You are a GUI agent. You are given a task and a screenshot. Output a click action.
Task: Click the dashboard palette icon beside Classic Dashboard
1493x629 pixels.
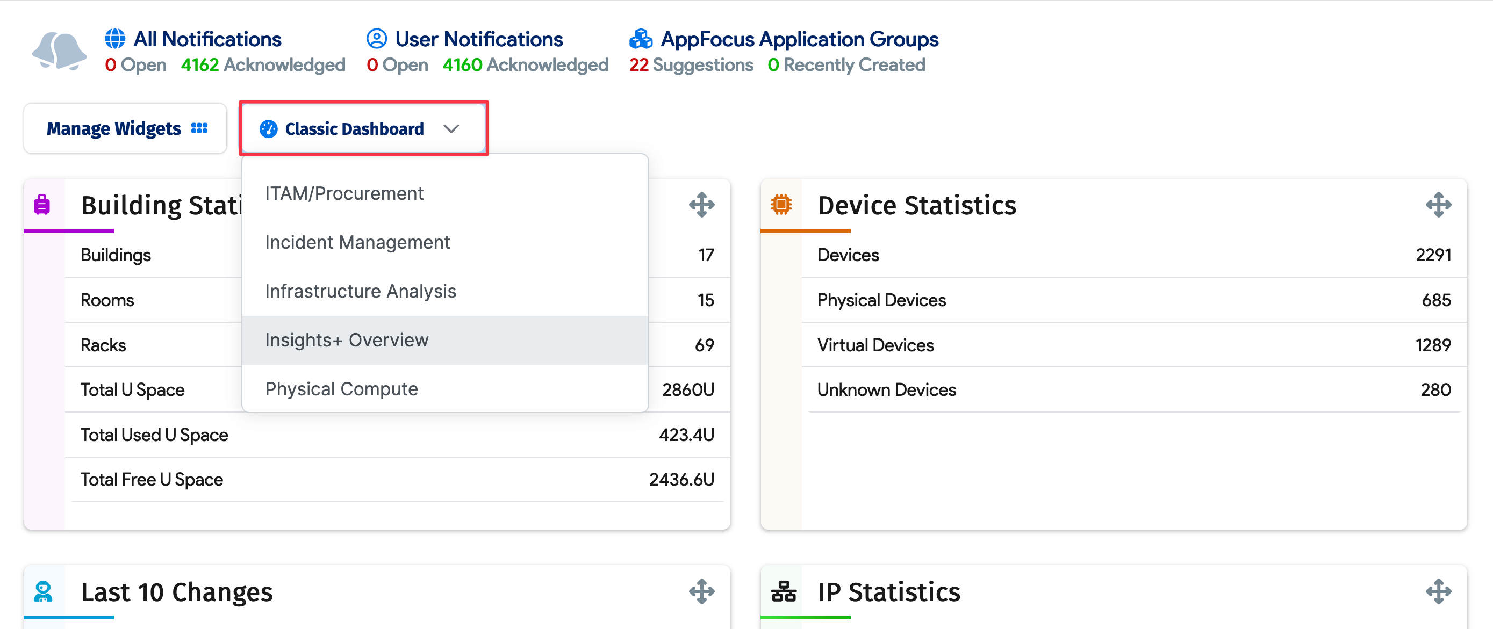click(268, 128)
